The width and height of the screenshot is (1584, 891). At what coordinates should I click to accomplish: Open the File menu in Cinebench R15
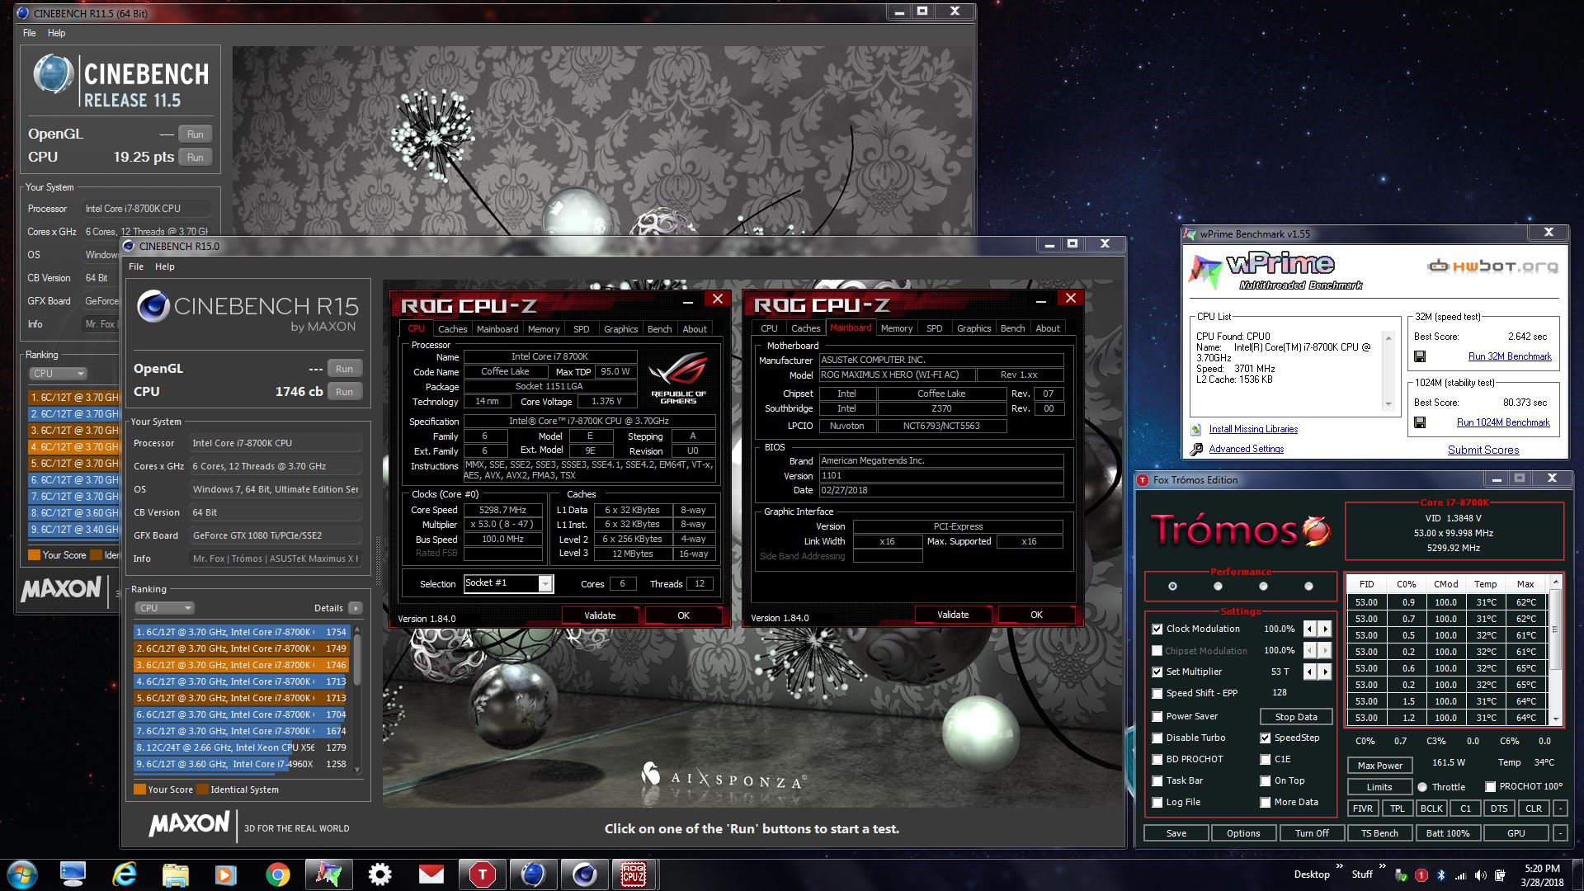coord(136,266)
